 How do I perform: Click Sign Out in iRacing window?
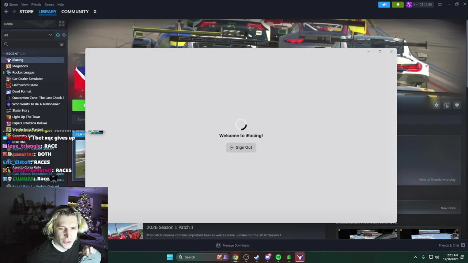(241, 148)
